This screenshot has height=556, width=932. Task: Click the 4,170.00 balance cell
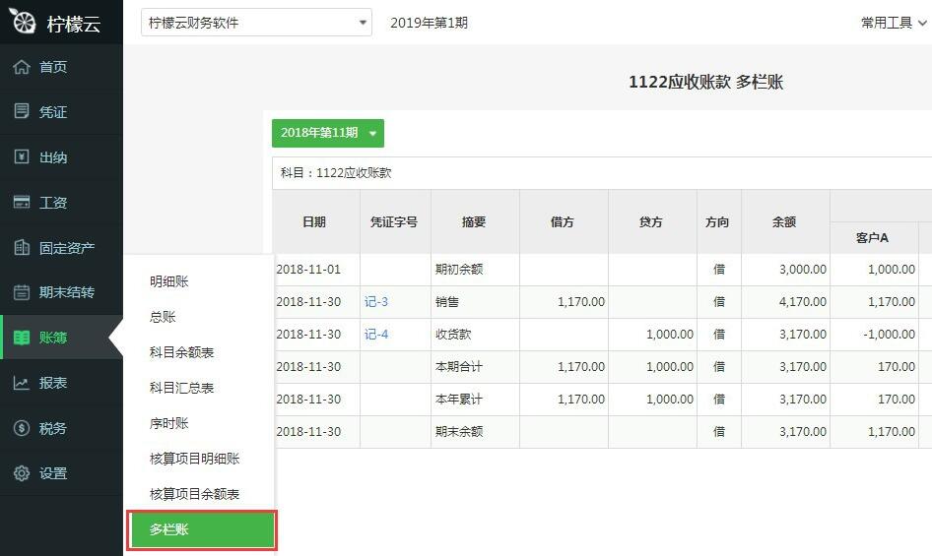(785, 302)
